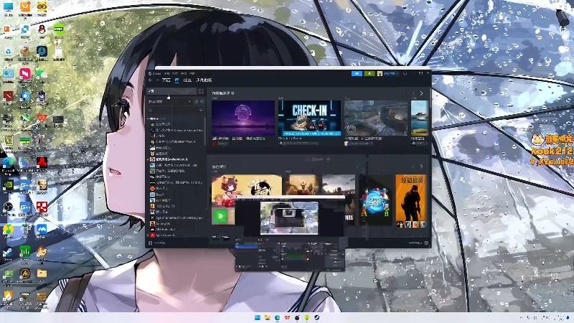Open the orange Counter-Strike game cover
574x323 pixels.
click(411, 201)
